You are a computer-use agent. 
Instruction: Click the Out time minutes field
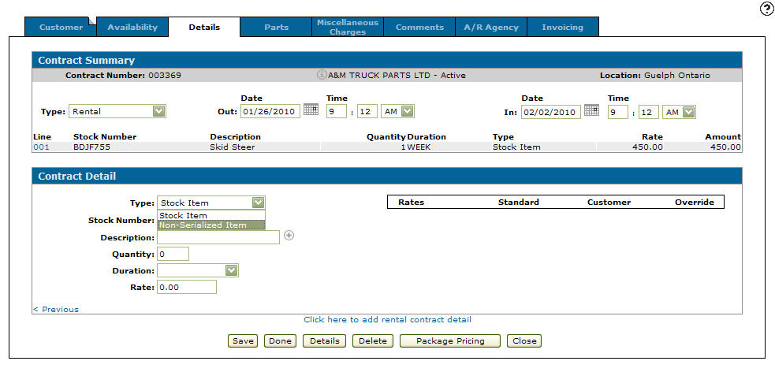point(367,112)
